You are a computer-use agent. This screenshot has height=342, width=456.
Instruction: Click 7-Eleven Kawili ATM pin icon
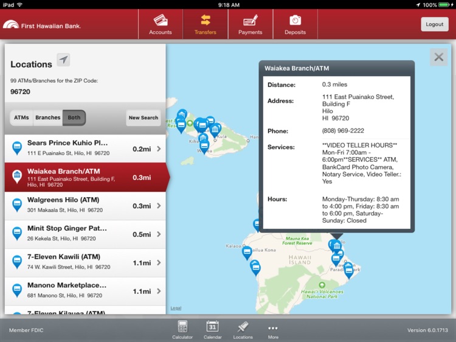point(17,262)
